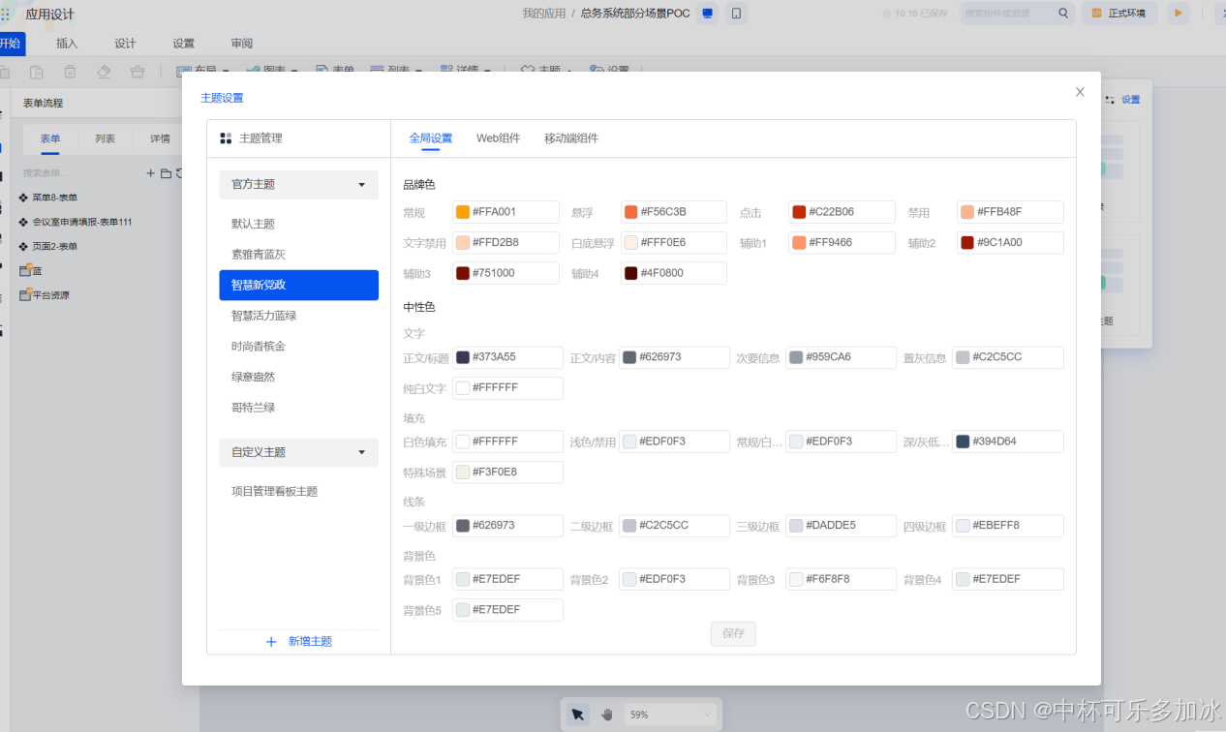Click the plus icon beside form search

[x=150, y=173]
